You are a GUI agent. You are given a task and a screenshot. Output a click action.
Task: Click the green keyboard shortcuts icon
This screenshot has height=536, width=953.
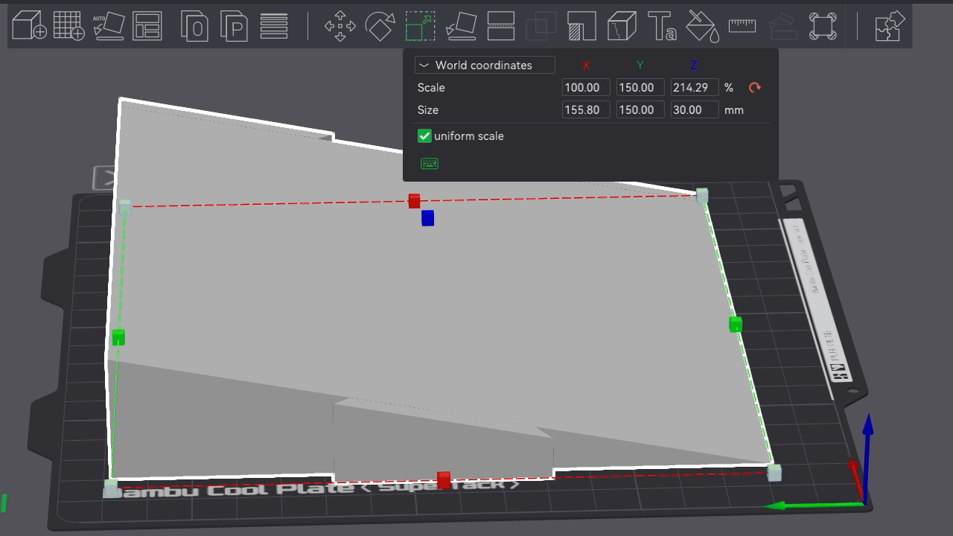(430, 163)
